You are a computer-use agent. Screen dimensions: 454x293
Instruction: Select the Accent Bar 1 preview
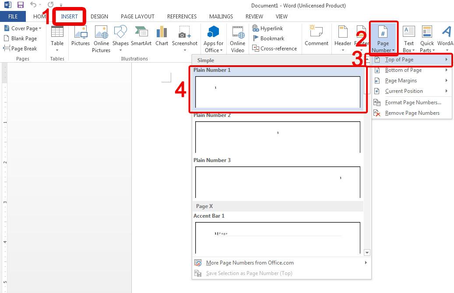278,238
